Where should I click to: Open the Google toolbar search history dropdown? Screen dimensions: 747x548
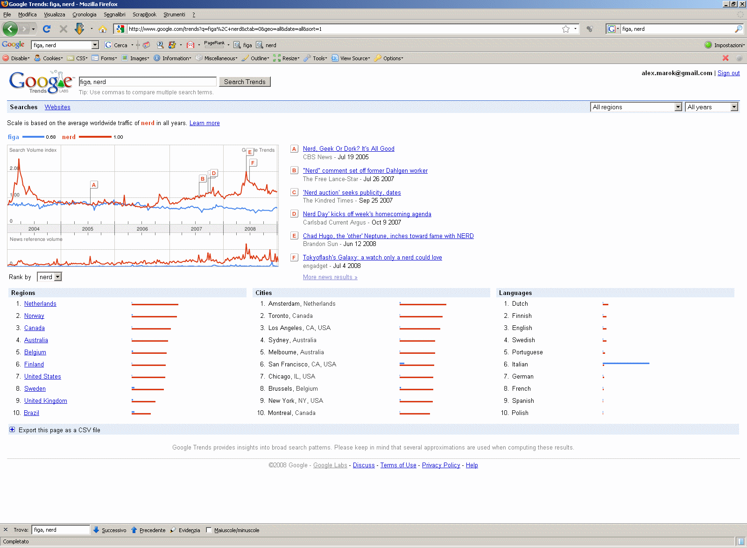point(95,45)
